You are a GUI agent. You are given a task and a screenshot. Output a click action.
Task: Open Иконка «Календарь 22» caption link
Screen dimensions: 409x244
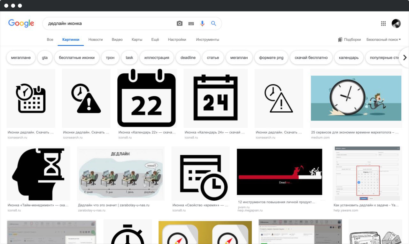[x=147, y=132]
